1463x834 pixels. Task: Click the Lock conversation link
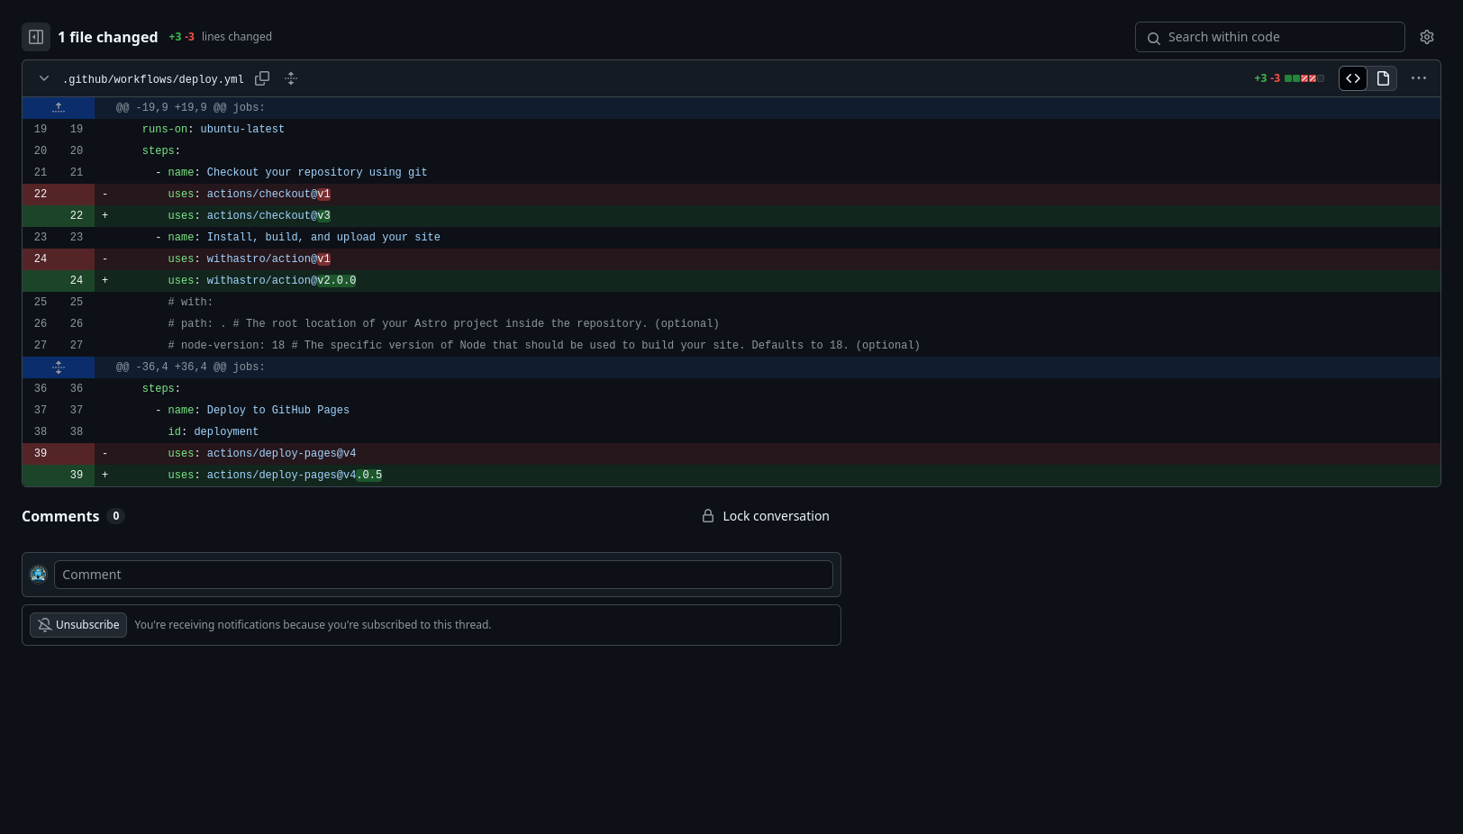click(775, 516)
